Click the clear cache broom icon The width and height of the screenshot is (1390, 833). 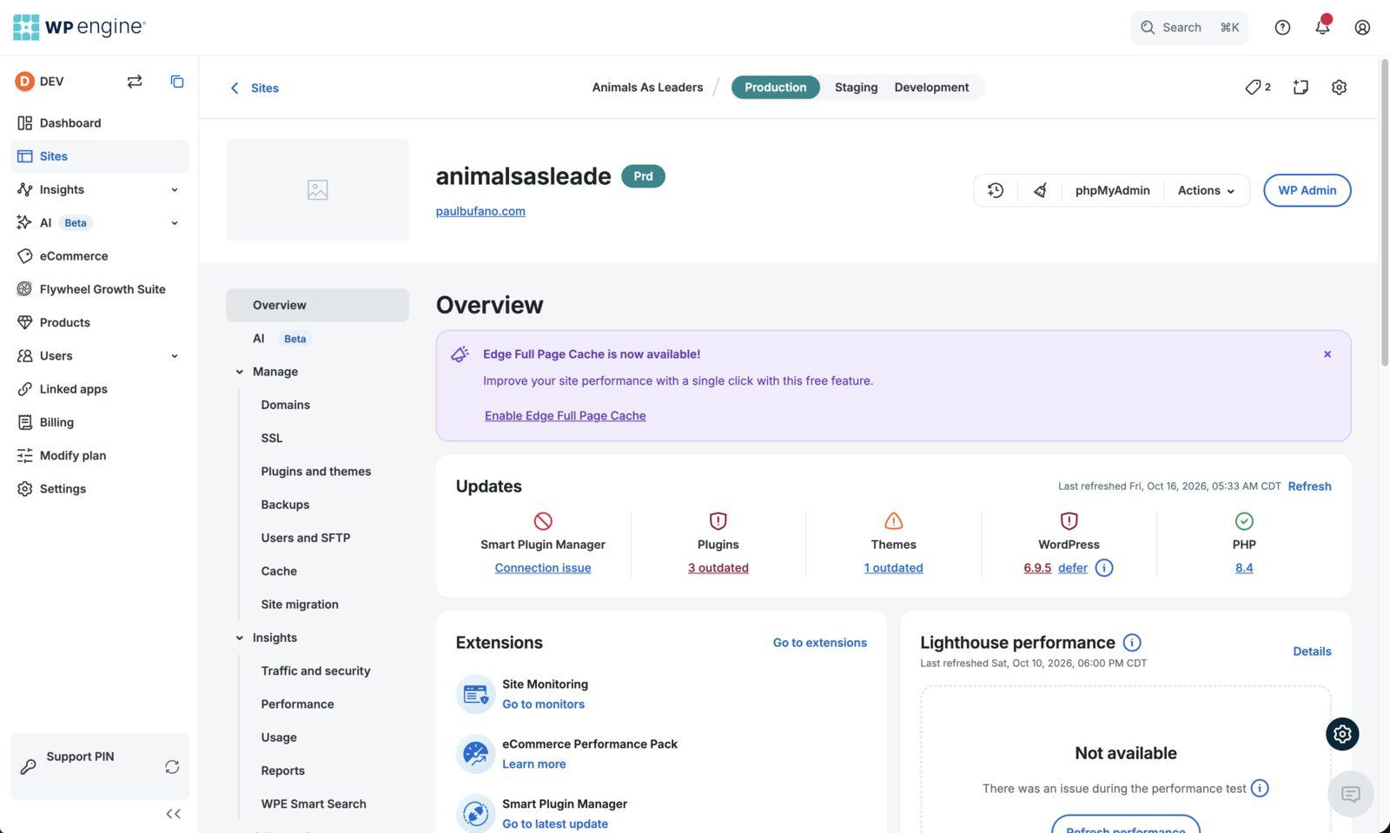(1040, 190)
